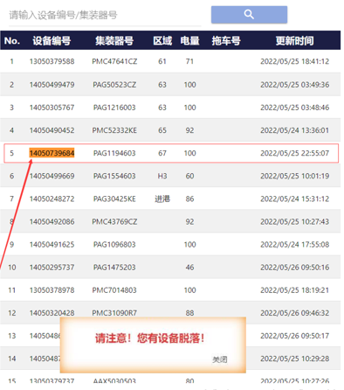Click container number PAG1554603
Screen dimensions: 344x390
click(x=114, y=176)
